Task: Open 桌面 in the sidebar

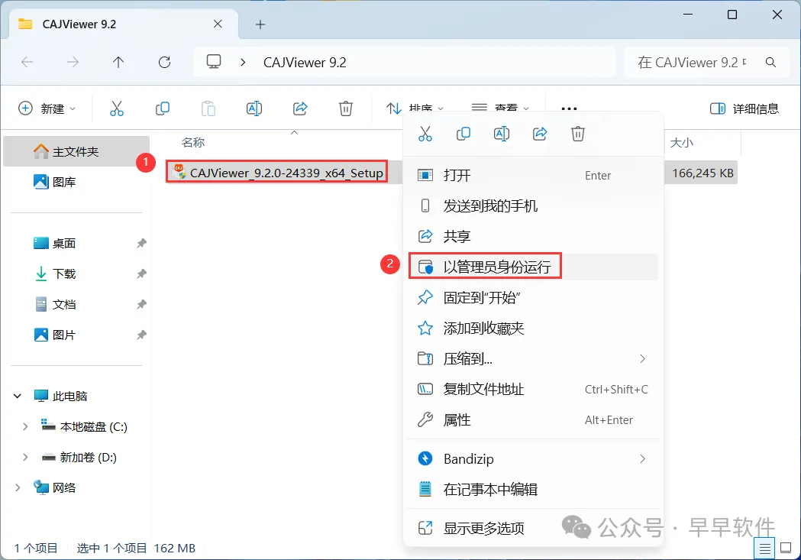Action: coord(76,243)
